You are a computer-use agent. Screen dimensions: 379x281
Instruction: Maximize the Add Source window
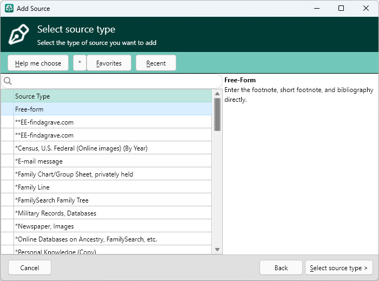click(341, 8)
